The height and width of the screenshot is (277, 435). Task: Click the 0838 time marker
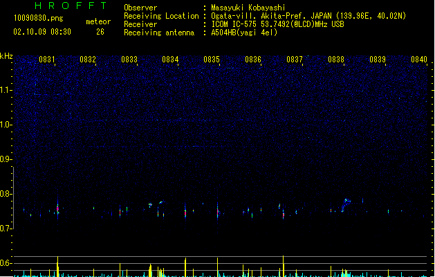pos(336,60)
